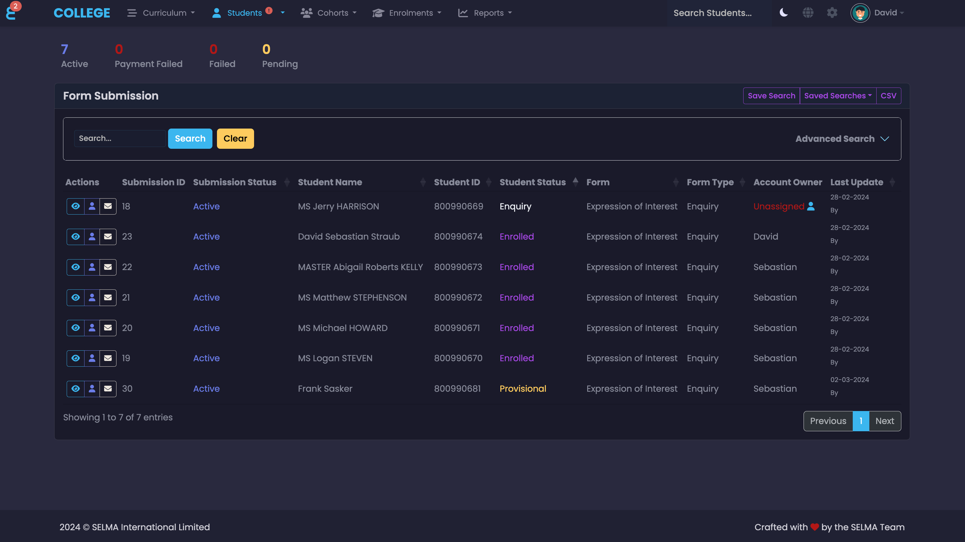Open the Saved Searches dropdown

pos(838,96)
